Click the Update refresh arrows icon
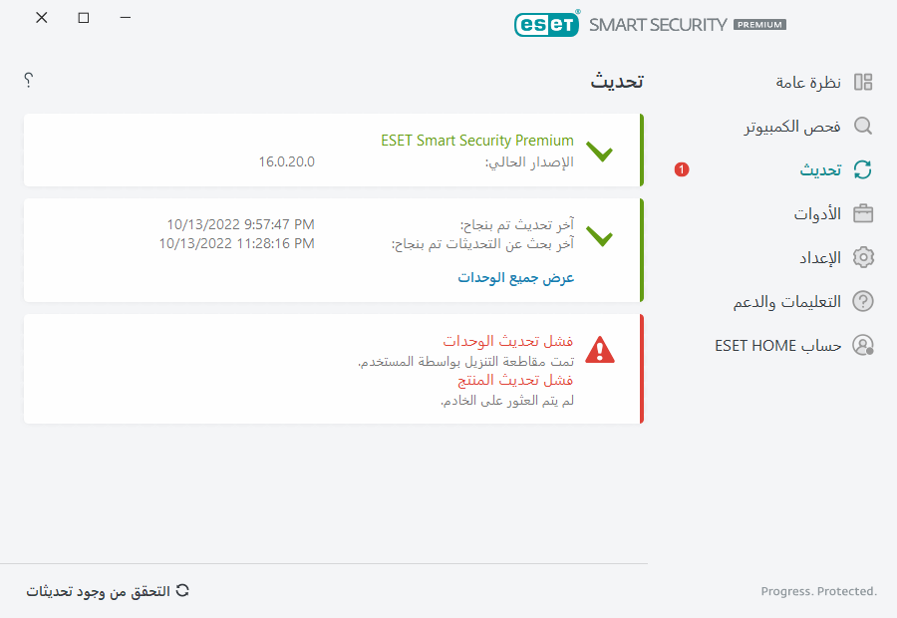This screenshot has width=897, height=618. [x=863, y=169]
